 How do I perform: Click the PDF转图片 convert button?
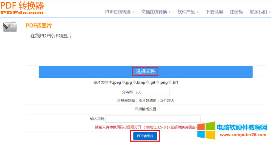point(145,136)
